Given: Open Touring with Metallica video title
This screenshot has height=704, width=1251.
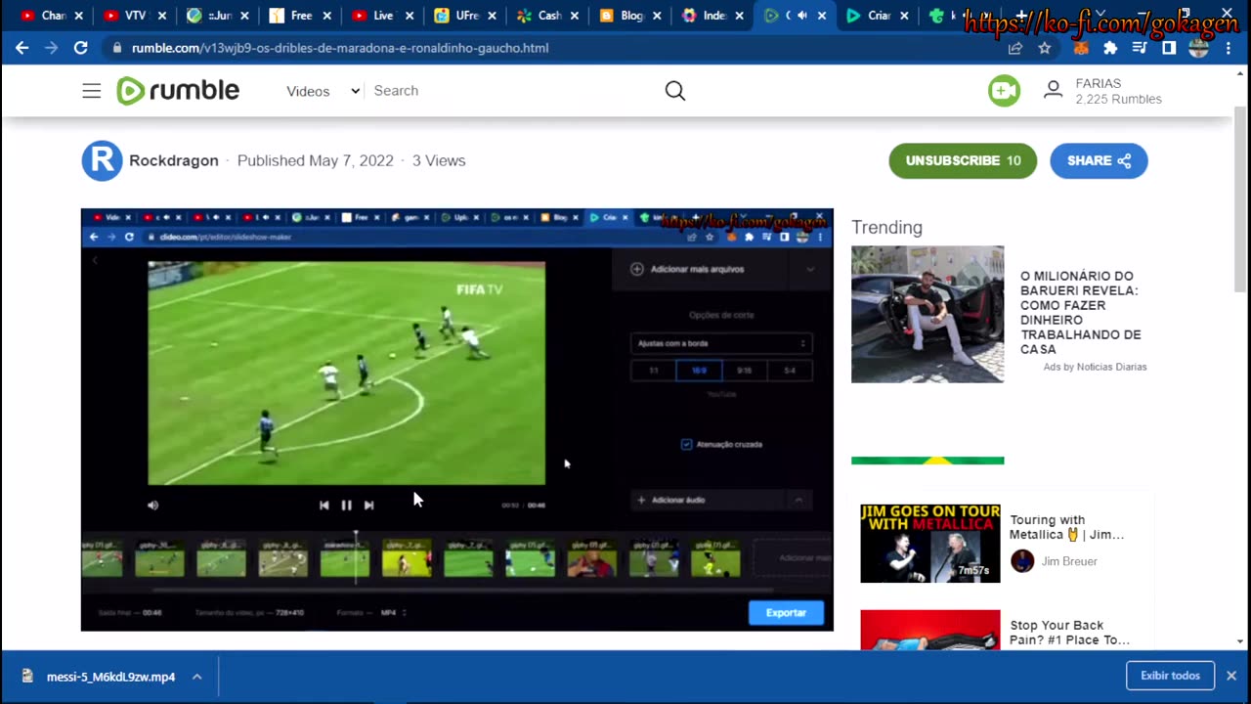Looking at the screenshot, I should [1067, 527].
